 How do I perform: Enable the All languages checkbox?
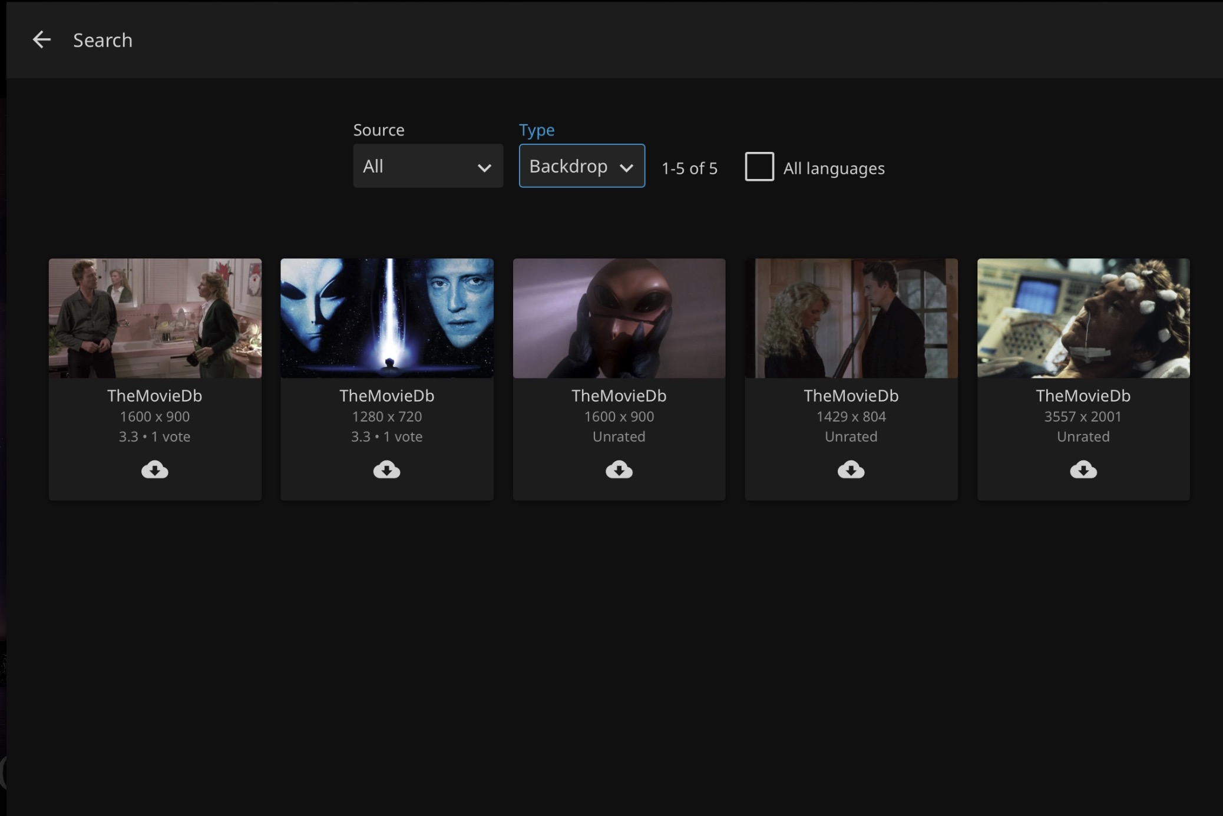point(759,167)
